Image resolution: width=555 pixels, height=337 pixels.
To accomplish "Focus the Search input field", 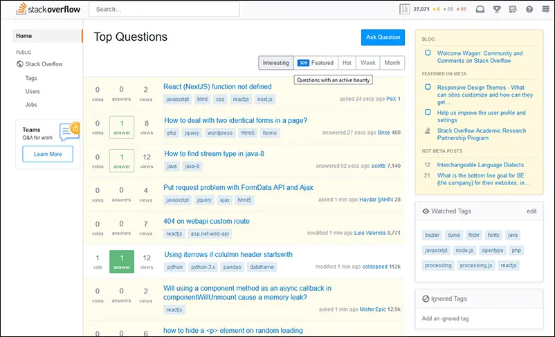I will [x=164, y=10].
